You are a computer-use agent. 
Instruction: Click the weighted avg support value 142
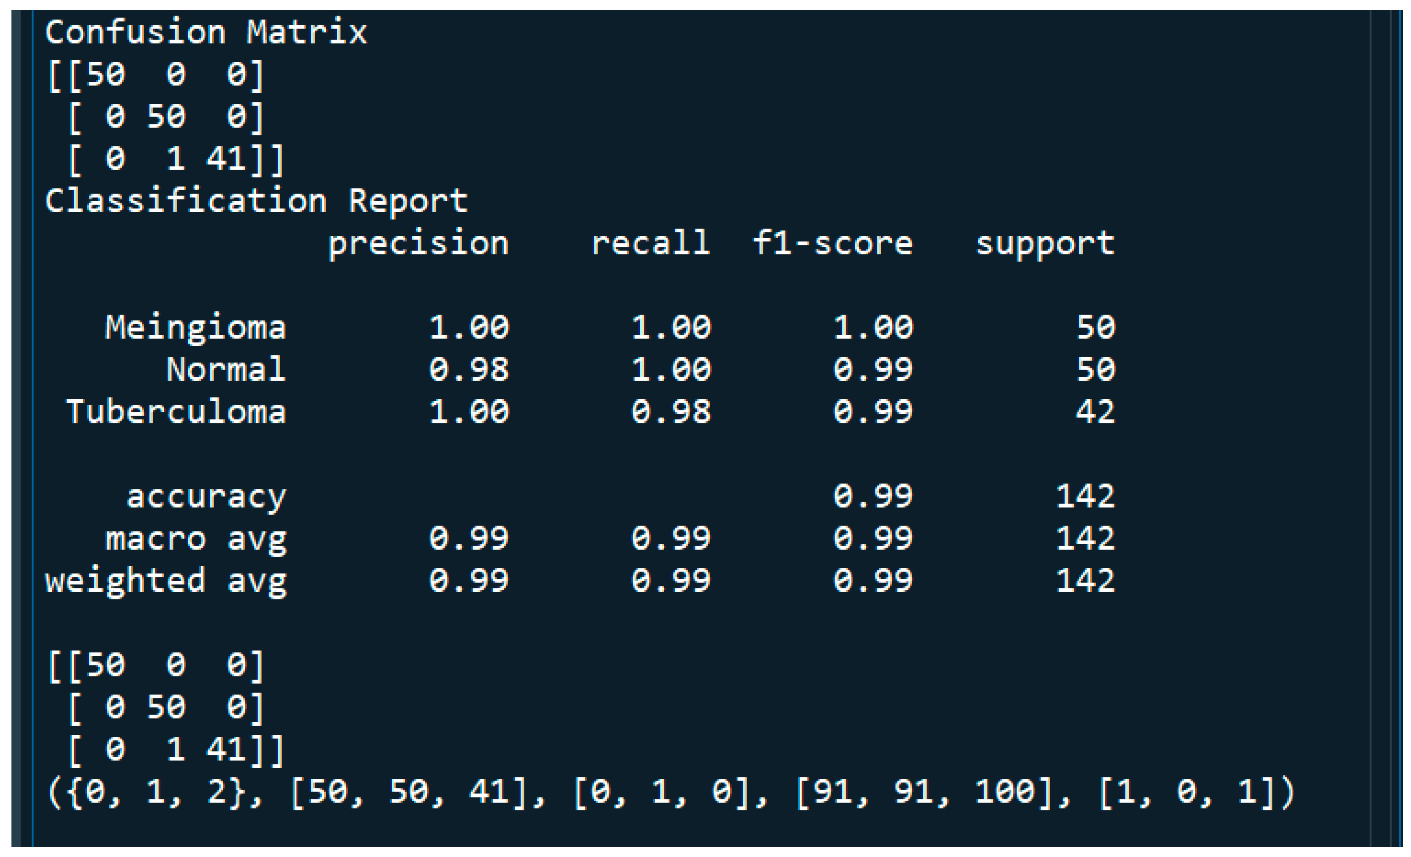pyautogui.click(x=1085, y=582)
